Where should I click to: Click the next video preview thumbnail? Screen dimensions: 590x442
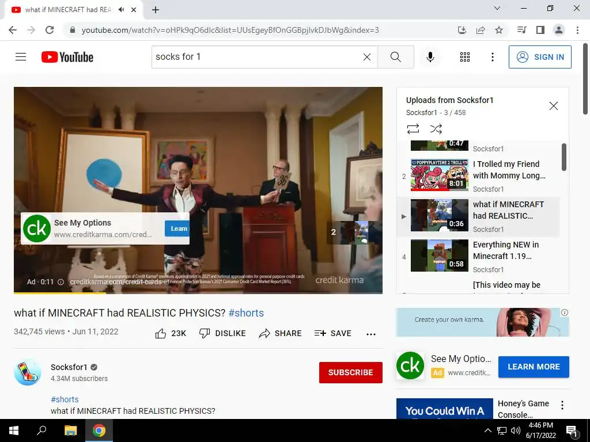coord(354,233)
